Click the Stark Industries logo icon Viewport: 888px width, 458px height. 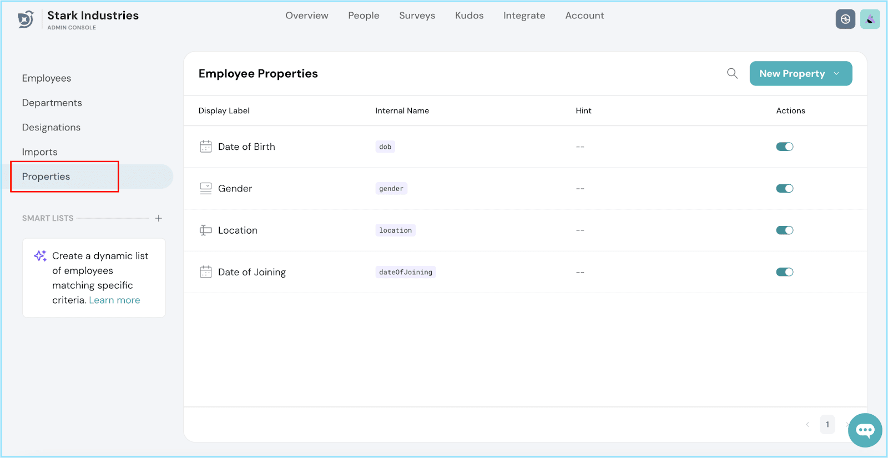coord(26,19)
